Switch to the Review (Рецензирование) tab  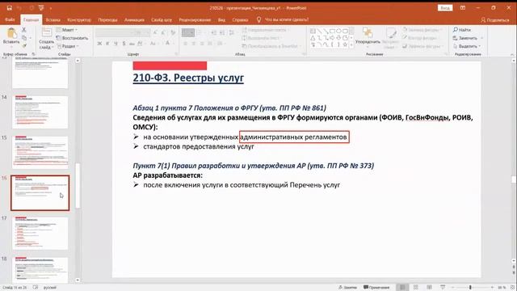point(195,19)
